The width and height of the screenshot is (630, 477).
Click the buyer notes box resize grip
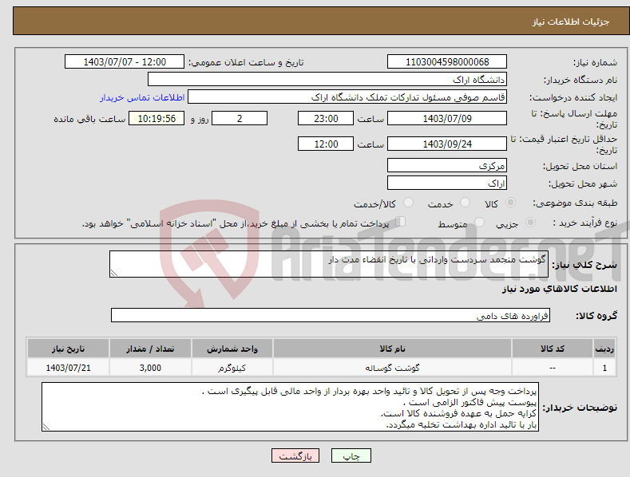(x=46, y=427)
